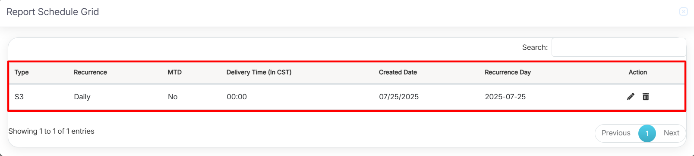Image resolution: width=694 pixels, height=156 pixels.
Task: Edit the S3 schedule with pencil icon
Action: coord(631,97)
